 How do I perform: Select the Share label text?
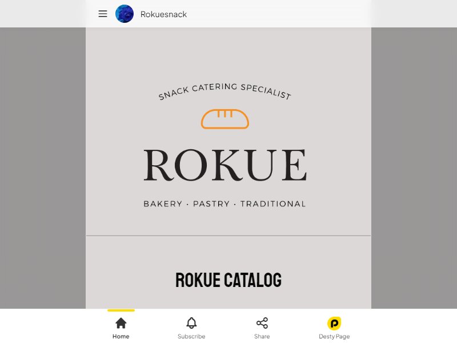pos(262,336)
